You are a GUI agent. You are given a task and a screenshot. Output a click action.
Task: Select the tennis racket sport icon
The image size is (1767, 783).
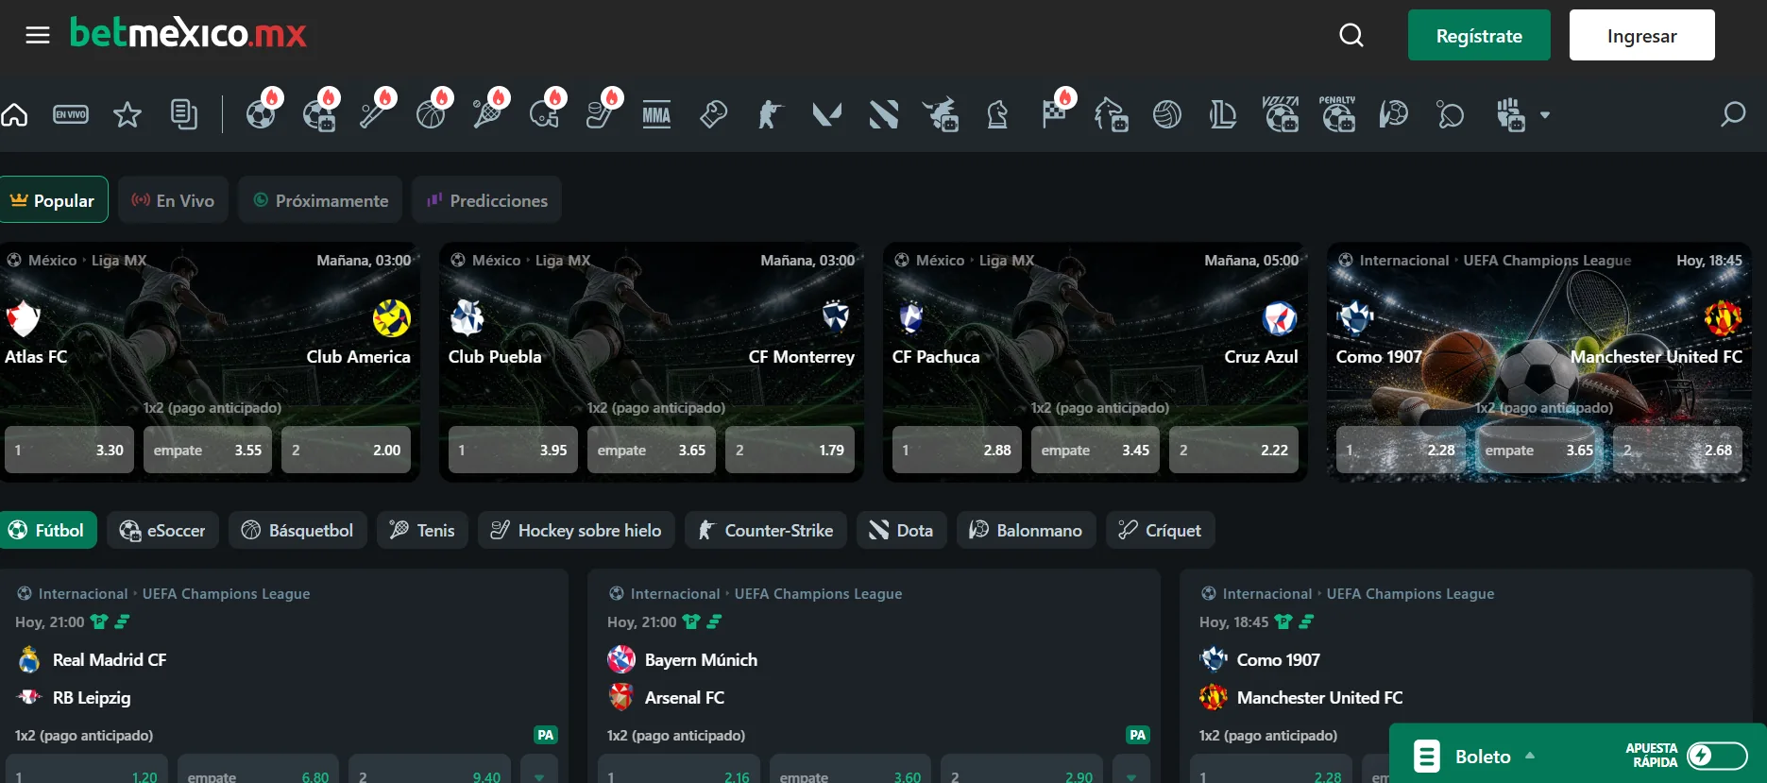tap(487, 115)
